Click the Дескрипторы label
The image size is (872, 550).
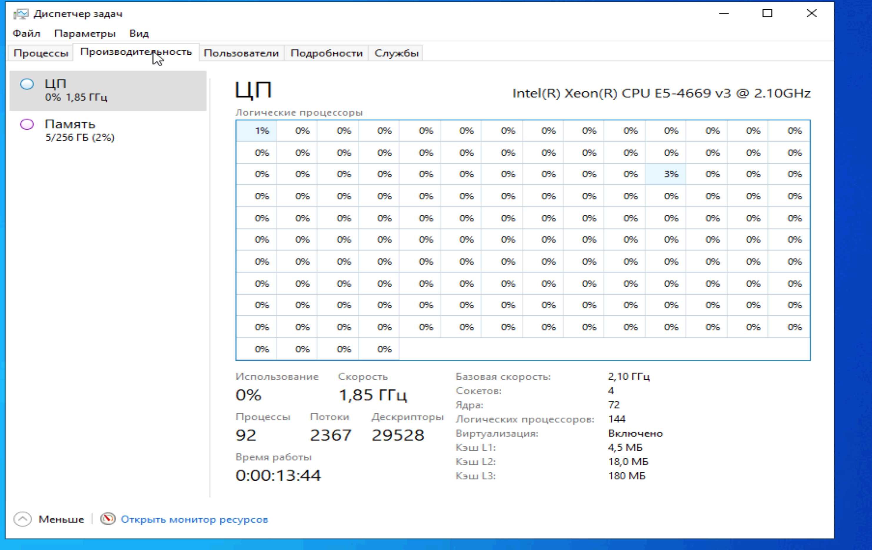pyautogui.click(x=407, y=417)
